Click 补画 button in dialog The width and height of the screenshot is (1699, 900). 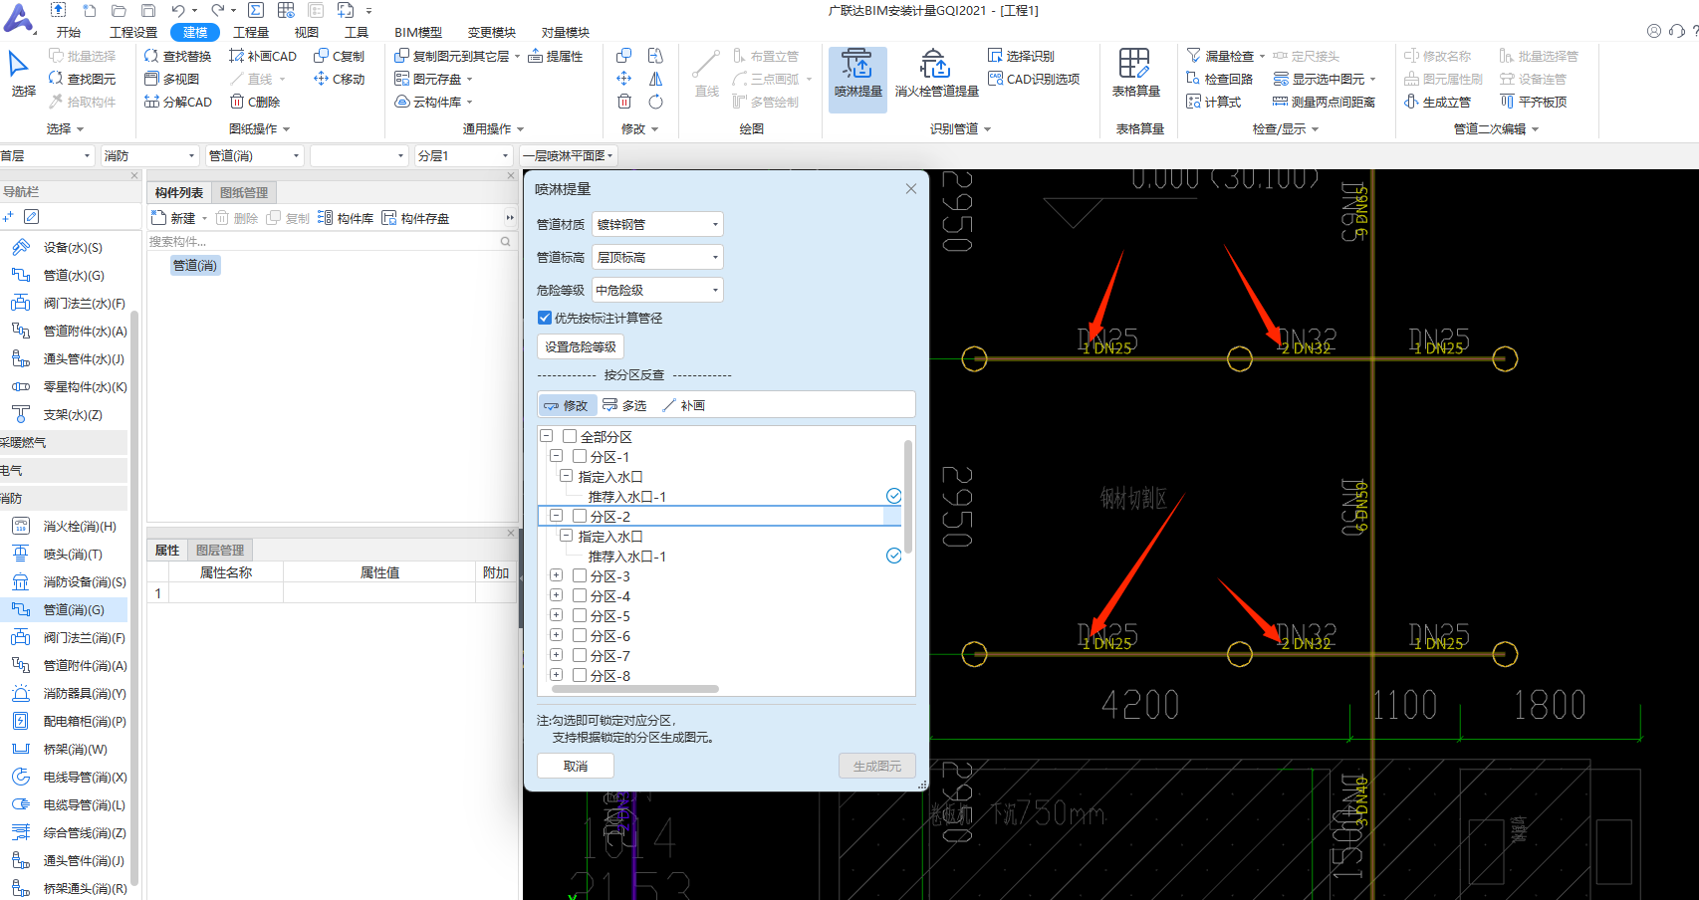pyautogui.click(x=683, y=405)
